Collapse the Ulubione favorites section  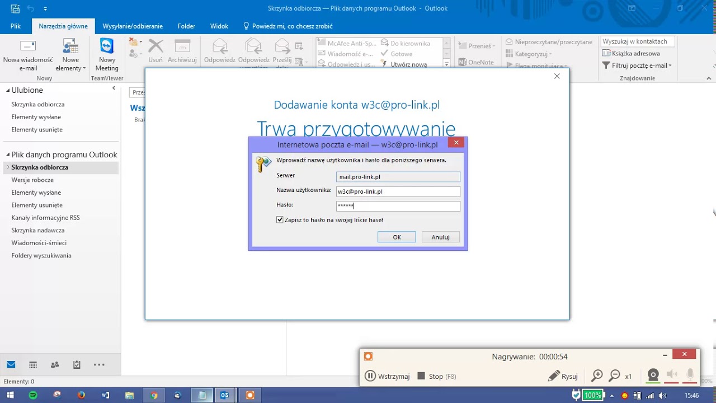(x=8, y=90)
